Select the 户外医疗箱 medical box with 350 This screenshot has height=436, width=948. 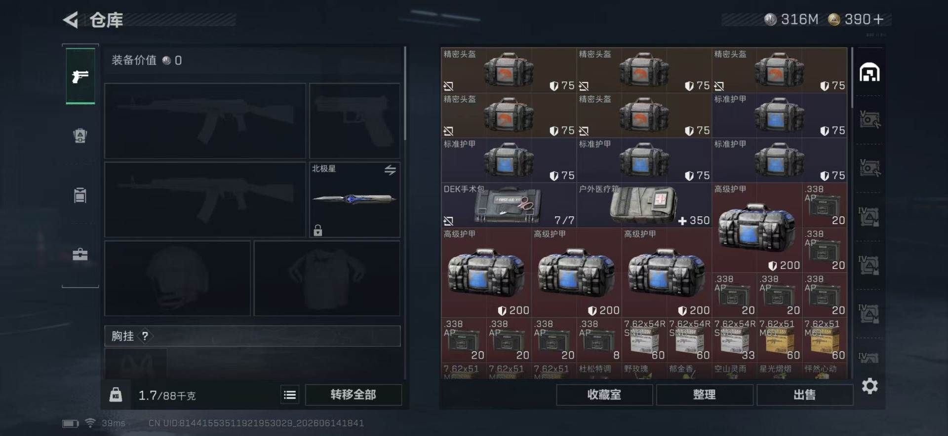point(644,205)
